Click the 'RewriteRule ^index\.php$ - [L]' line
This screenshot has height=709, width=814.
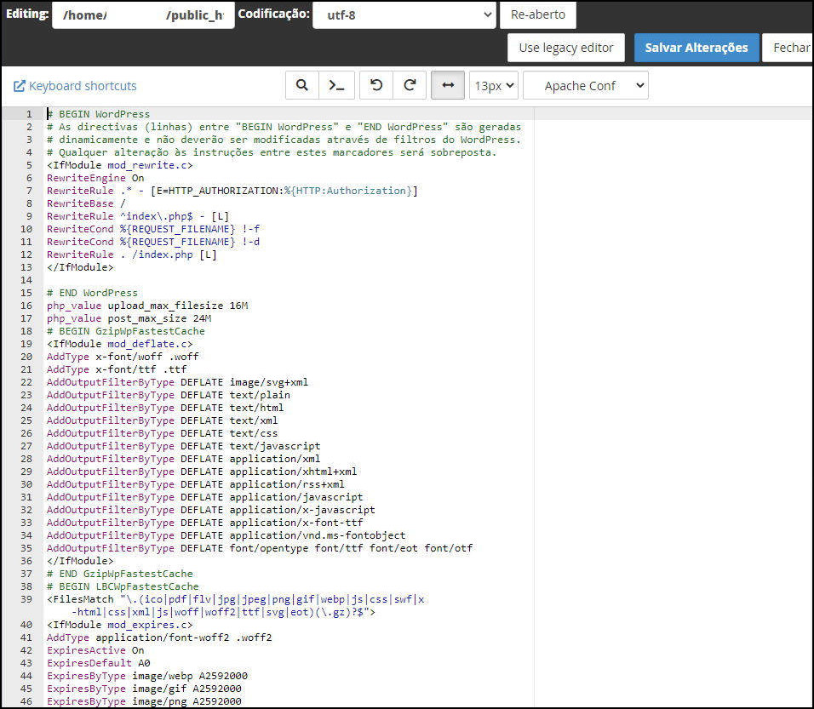coord(138,216)
